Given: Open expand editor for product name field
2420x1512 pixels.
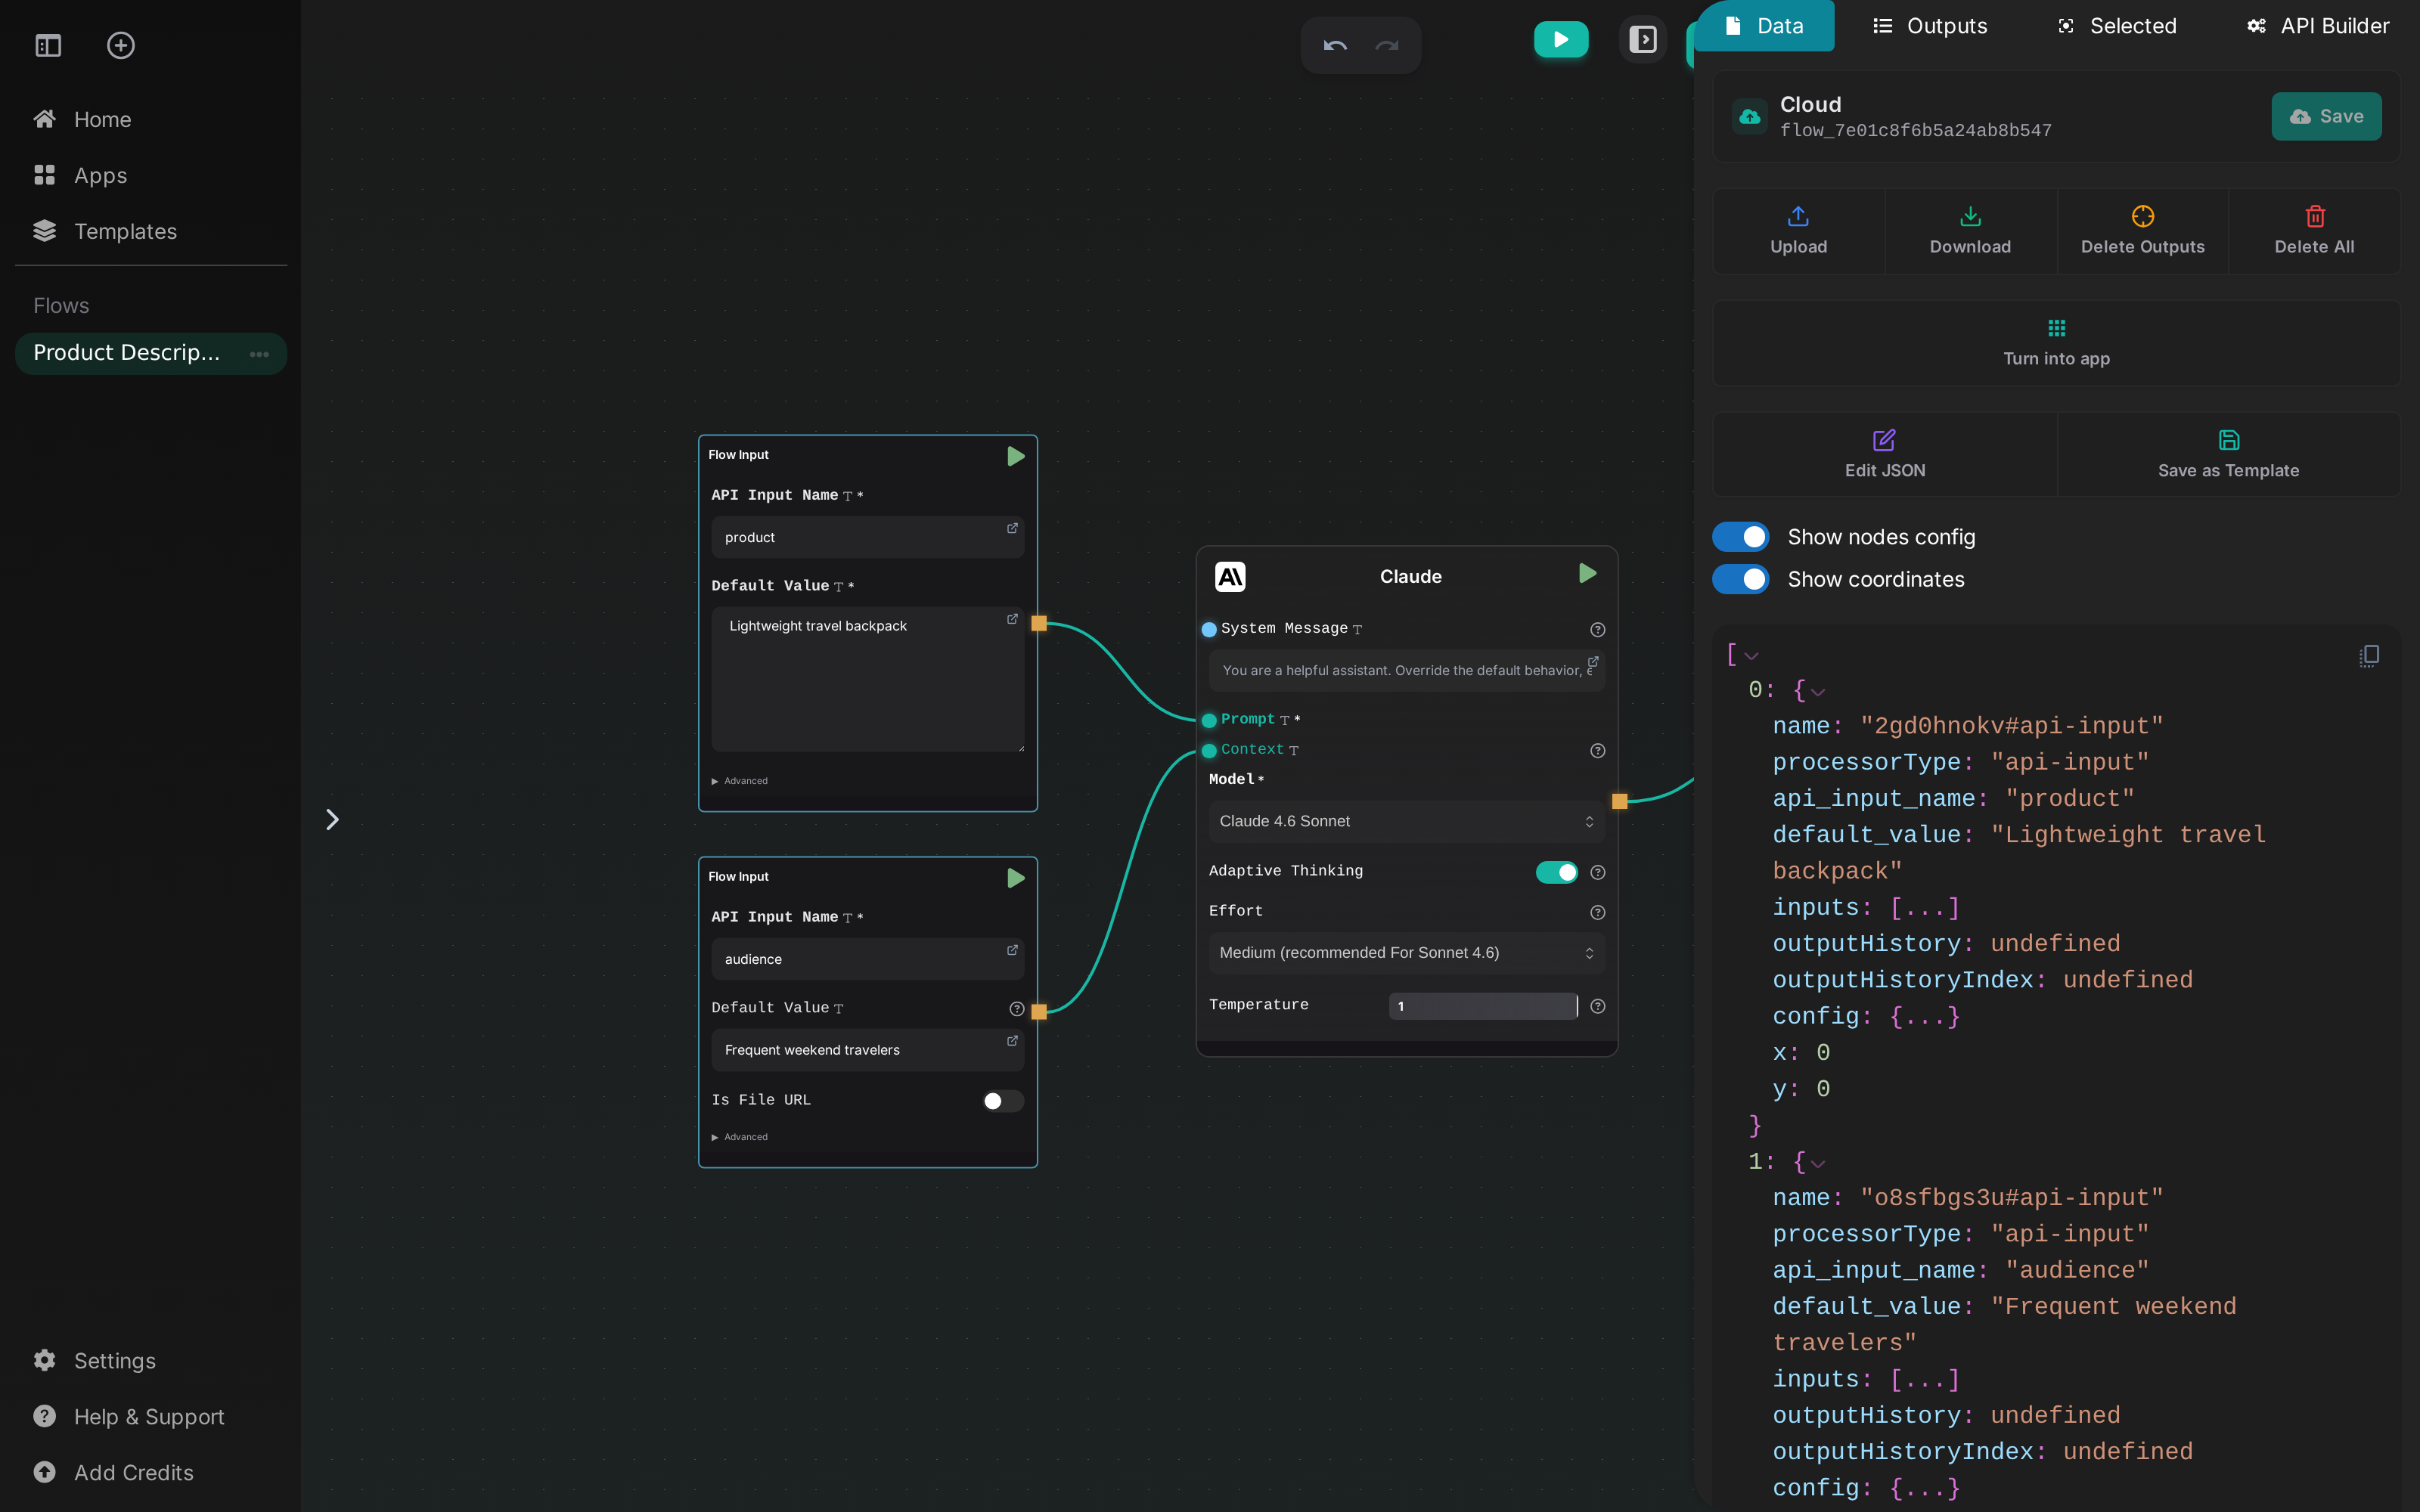Looking at the screenshot, I should click(x=1012, y=528).
